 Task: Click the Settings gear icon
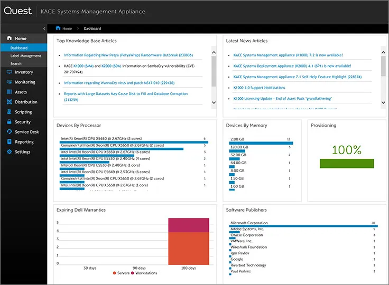point(9,151)
